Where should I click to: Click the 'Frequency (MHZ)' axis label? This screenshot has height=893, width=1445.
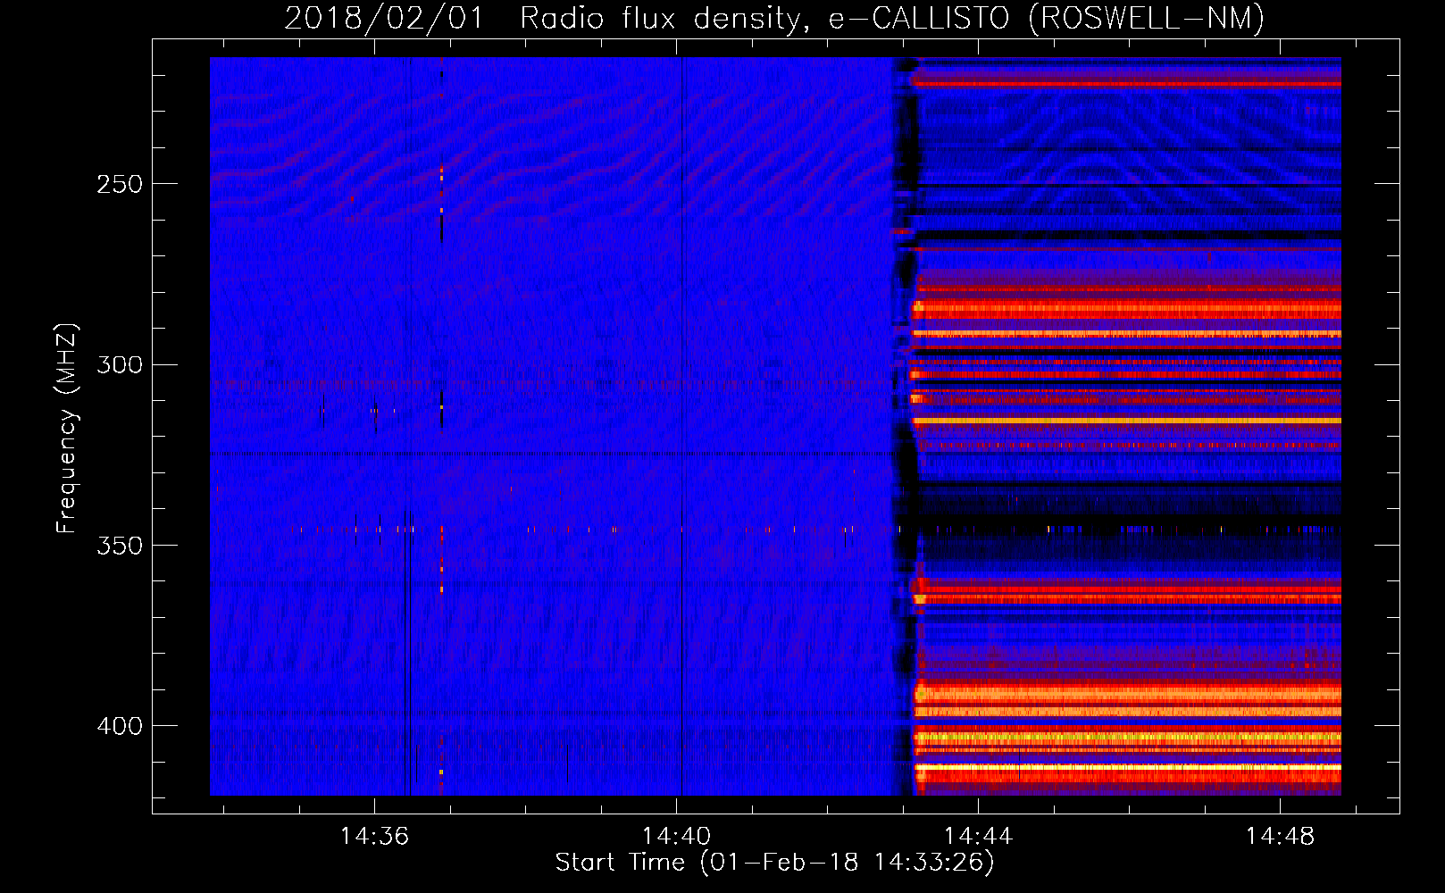pyautogui.click(x=67, y=428)
